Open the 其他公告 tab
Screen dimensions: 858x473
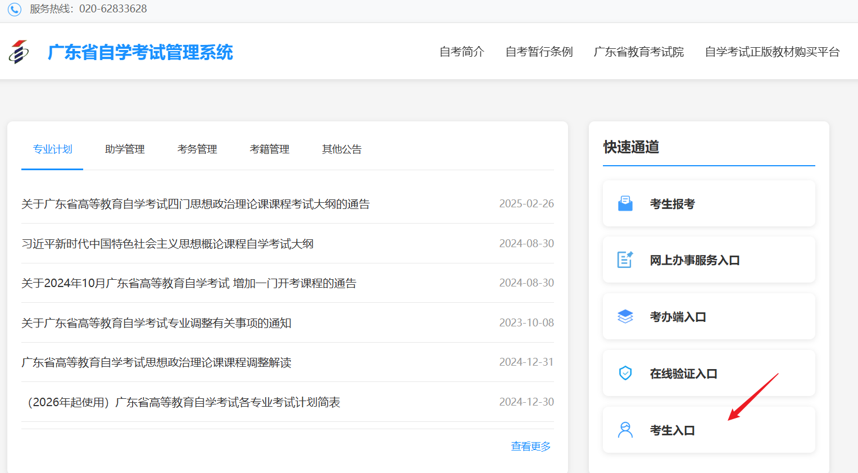tap(342, 149)
